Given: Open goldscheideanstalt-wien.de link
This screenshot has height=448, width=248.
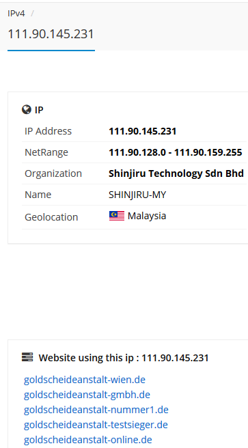Looking at the screenshot, I should [x=85, y=380].
